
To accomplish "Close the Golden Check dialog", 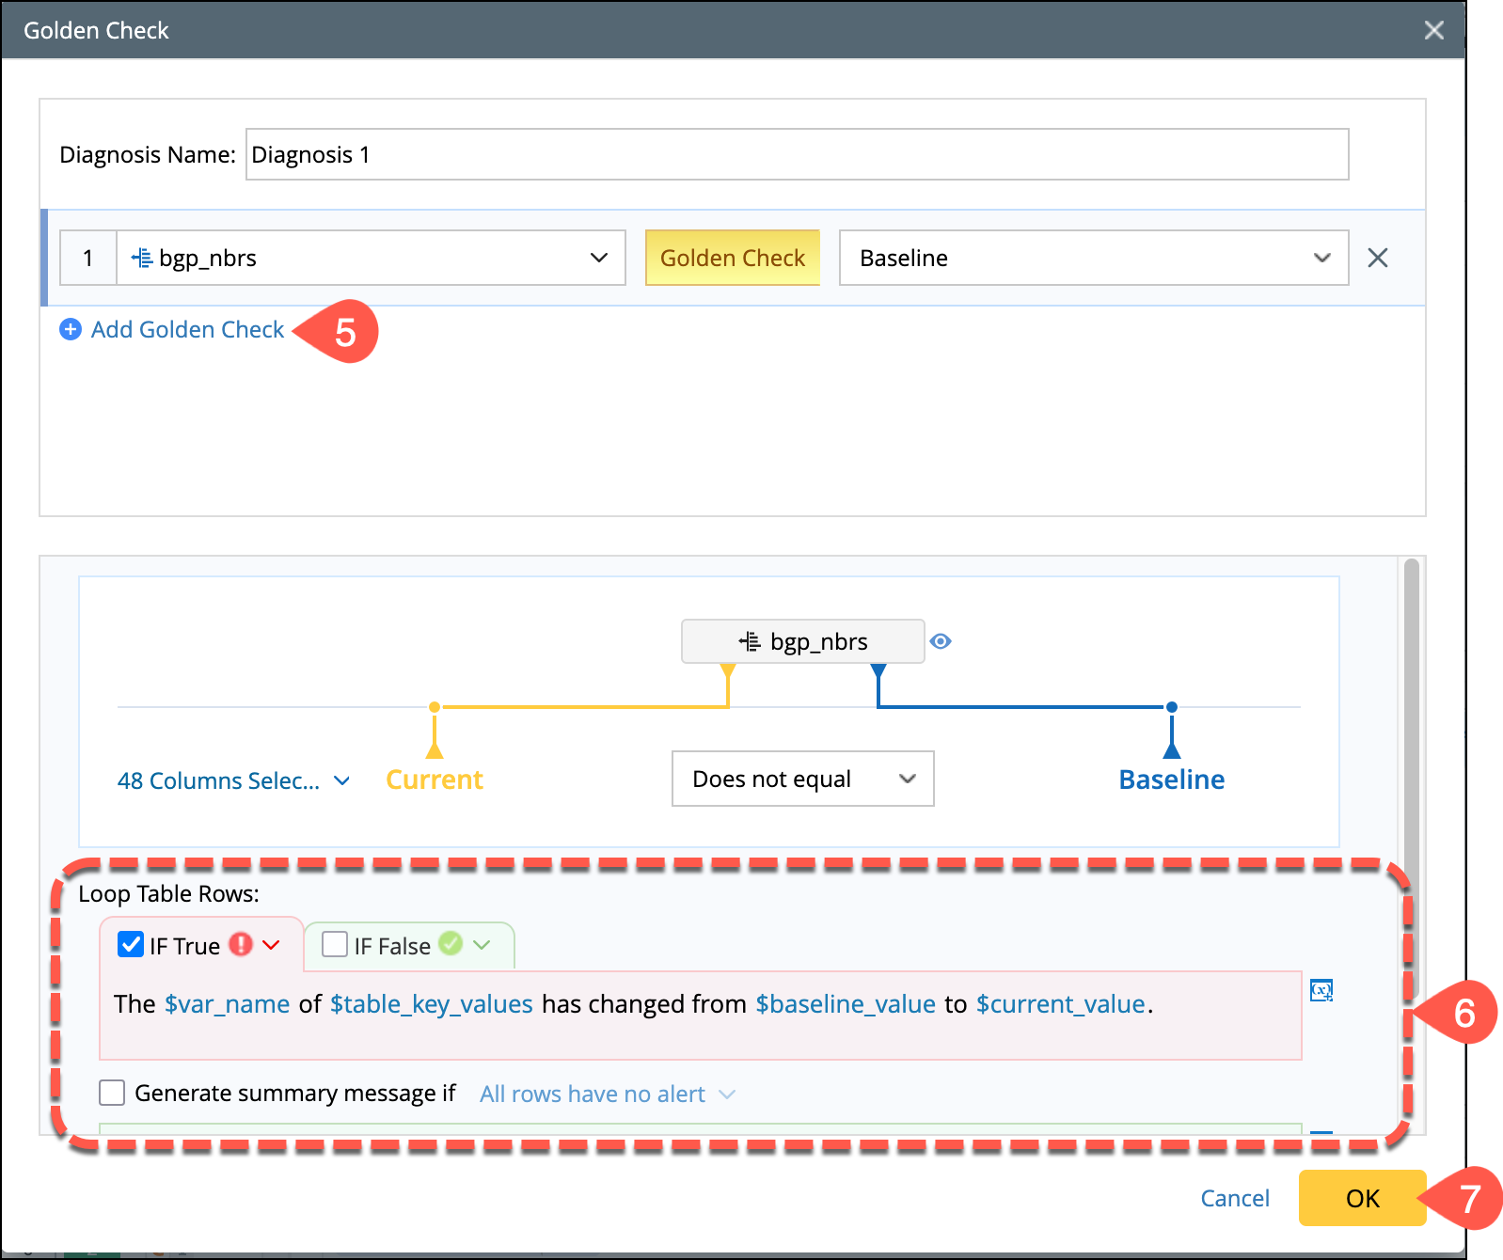I will (x=1433, y=30).
